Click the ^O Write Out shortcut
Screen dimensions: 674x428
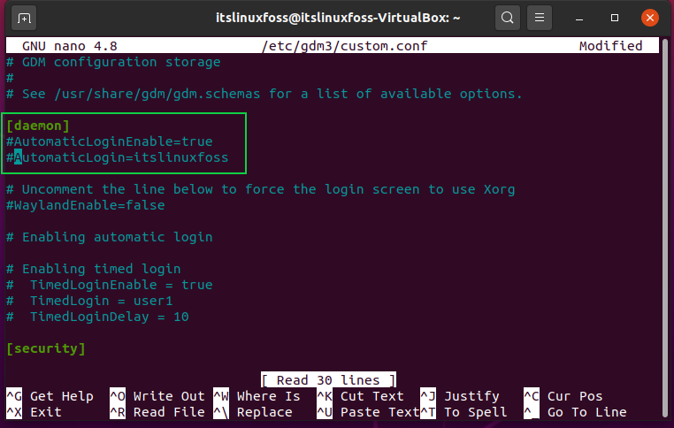click(157, 396)
